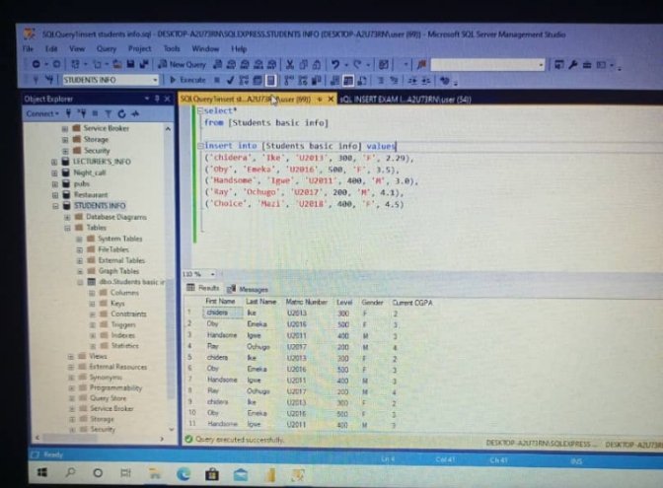The width and height of the screenshot is (663, 488).
Task: Click Activity Monitor icon in Object Explorer toolbar
Action: tap(135, 113)
